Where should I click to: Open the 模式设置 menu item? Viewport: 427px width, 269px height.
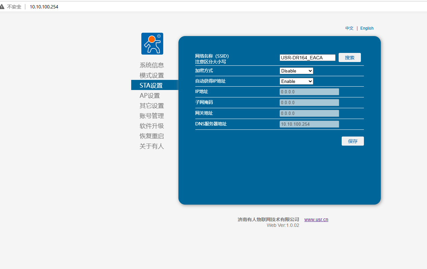[x=152, y=76]
